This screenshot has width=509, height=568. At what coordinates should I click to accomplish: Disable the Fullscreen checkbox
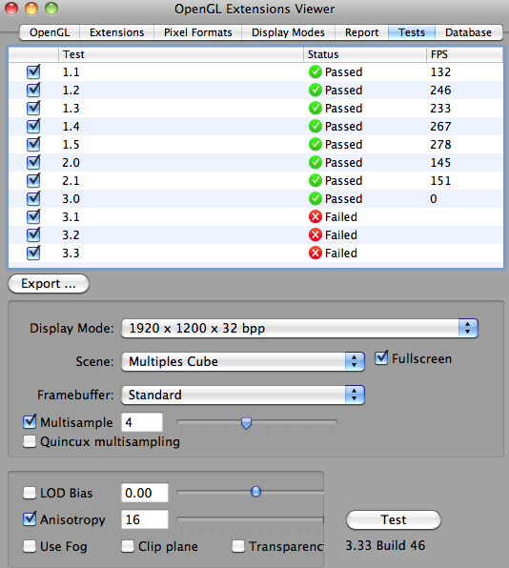pyautogui.click(x=381, y=358)
